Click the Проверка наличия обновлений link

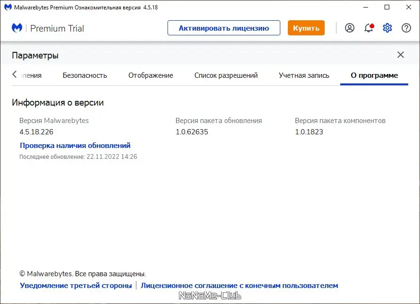(75, 146)
